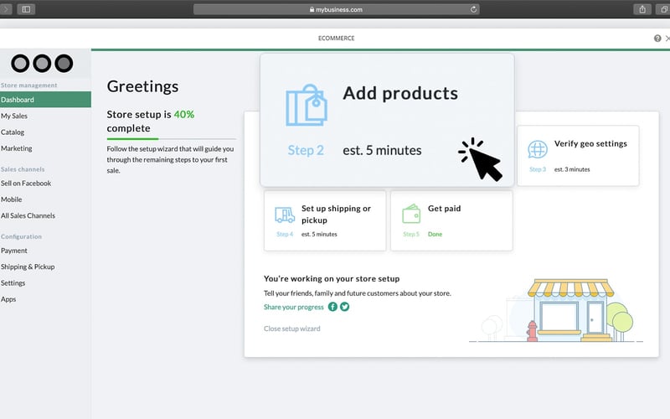The height and width of the screenshot is (419, 670).
Task: Select Sell on Facebook
Action: click(x=26, y=183)
